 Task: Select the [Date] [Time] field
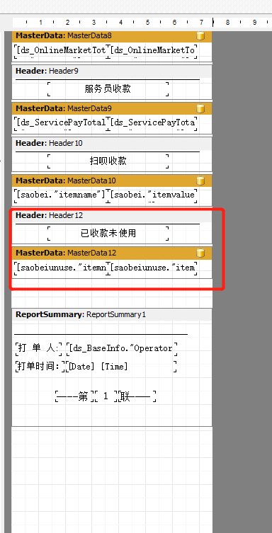(121, 367)
